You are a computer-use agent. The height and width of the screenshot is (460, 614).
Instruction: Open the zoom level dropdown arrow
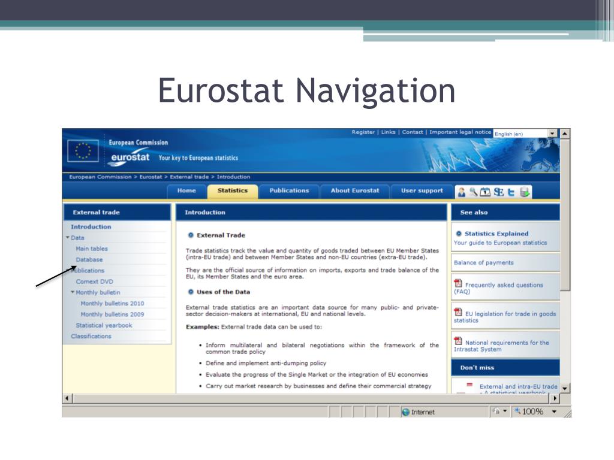tap(554, 411)
